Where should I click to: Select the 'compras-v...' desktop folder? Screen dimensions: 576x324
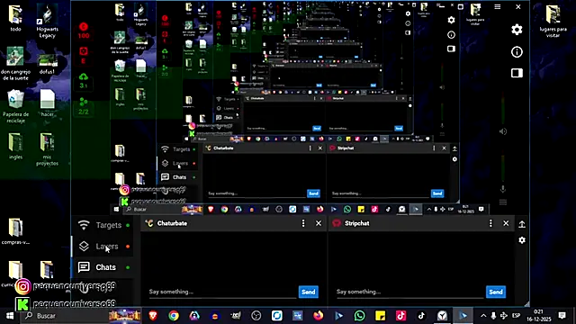coord(15,232)
